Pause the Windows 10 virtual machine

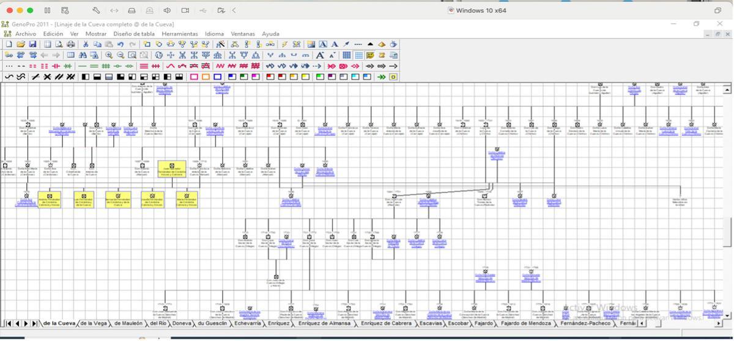pyautogui.click(x=48, y=10)
